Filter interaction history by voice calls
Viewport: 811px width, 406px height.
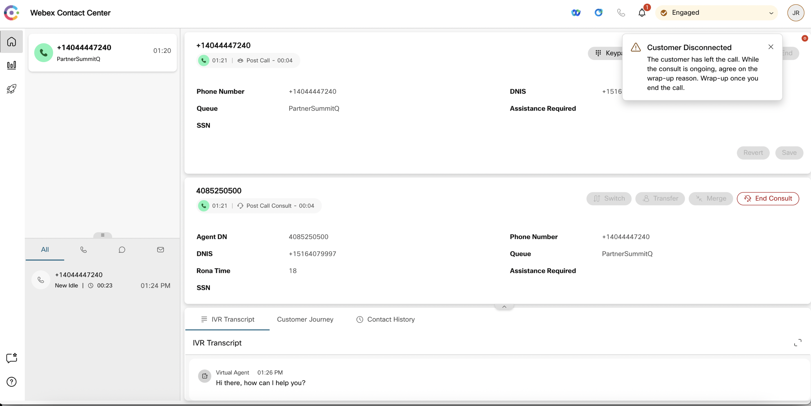83,250
